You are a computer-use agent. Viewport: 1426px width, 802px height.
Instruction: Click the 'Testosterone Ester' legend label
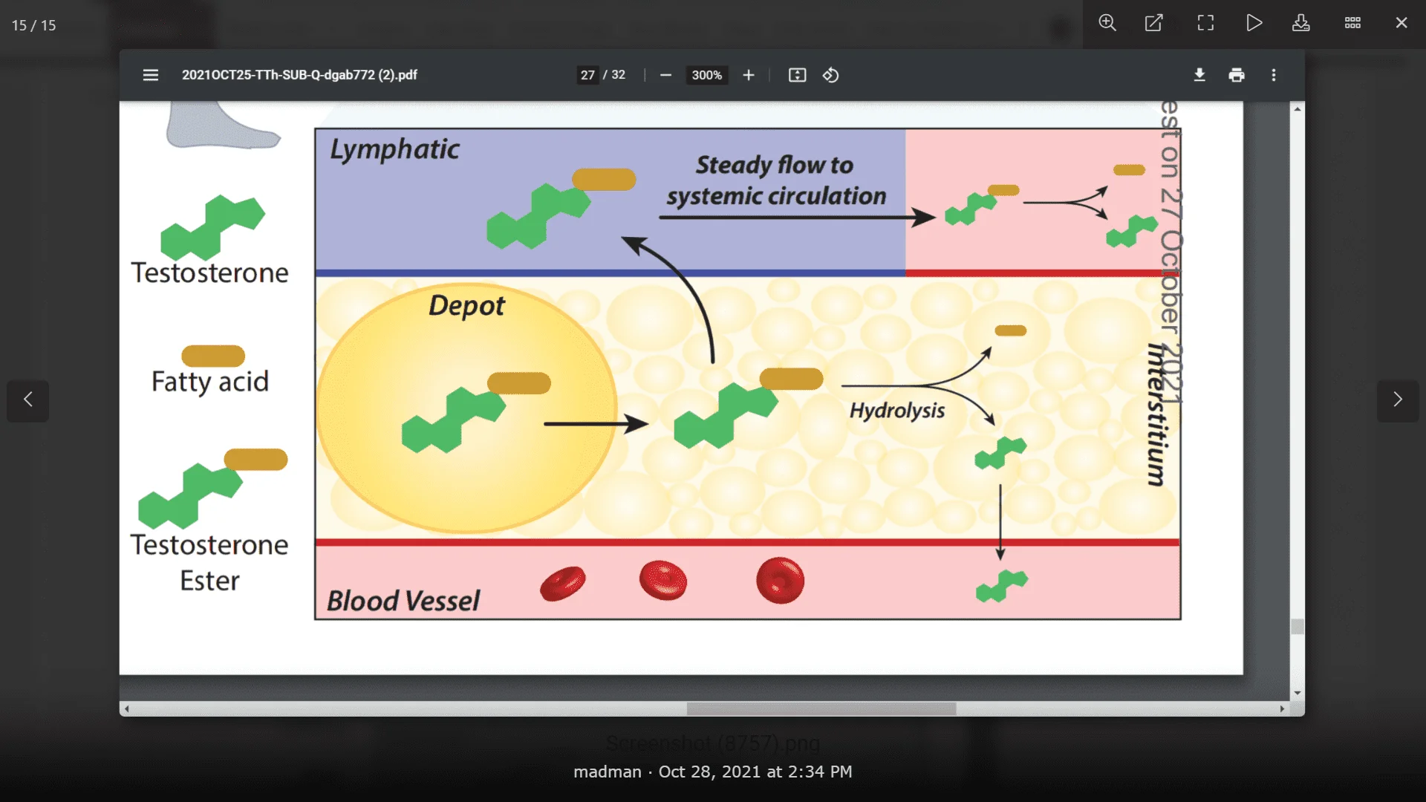210,563
